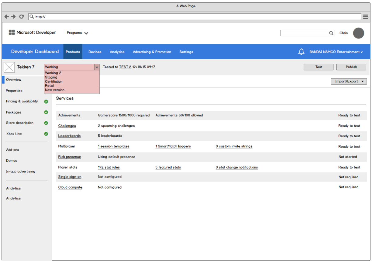Open Rich presence link

(70, 157)
